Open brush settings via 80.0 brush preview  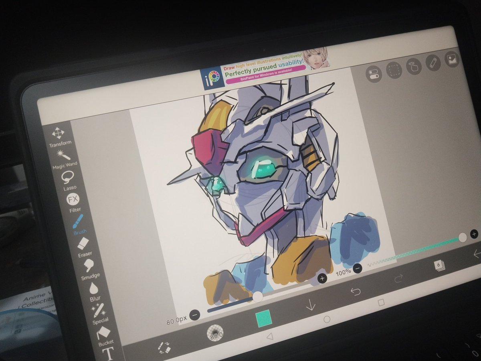(x=215, y=333)
